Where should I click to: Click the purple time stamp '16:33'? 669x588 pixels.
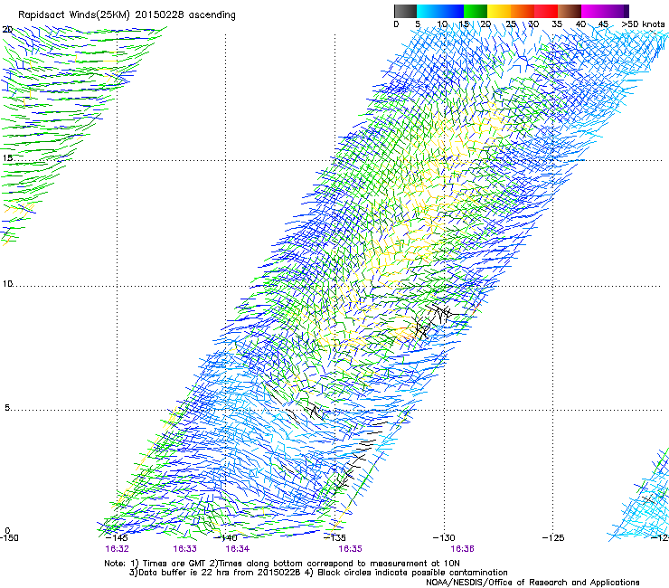184,549
